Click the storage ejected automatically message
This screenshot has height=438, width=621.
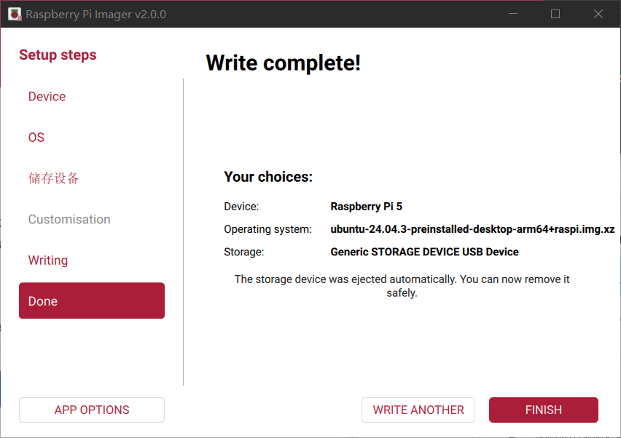(402, 286)
